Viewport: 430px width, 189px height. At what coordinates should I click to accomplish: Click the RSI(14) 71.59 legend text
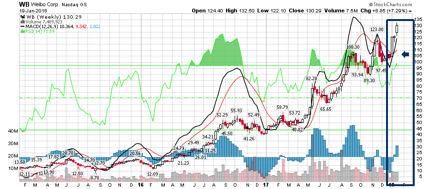(x=40, y=31)
